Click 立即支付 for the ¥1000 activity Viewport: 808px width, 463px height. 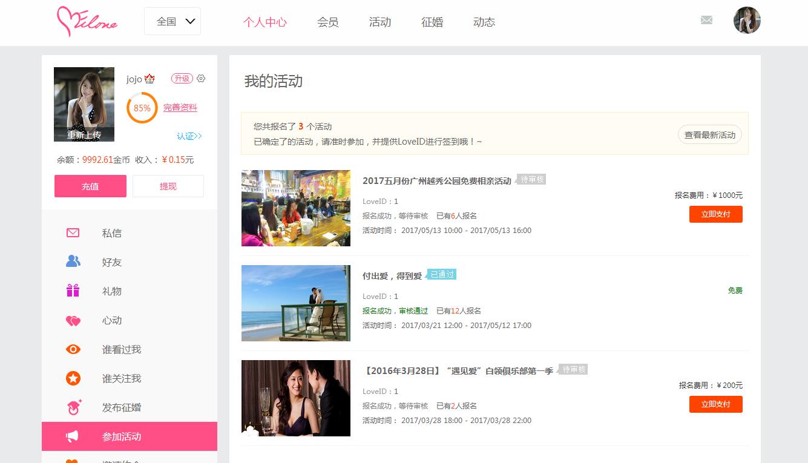point(715,214)
